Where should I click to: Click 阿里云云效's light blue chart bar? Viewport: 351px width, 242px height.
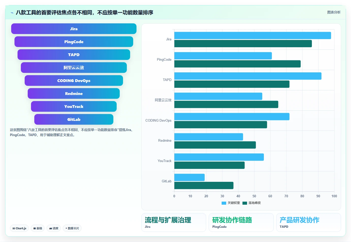(x=218, y=96)
